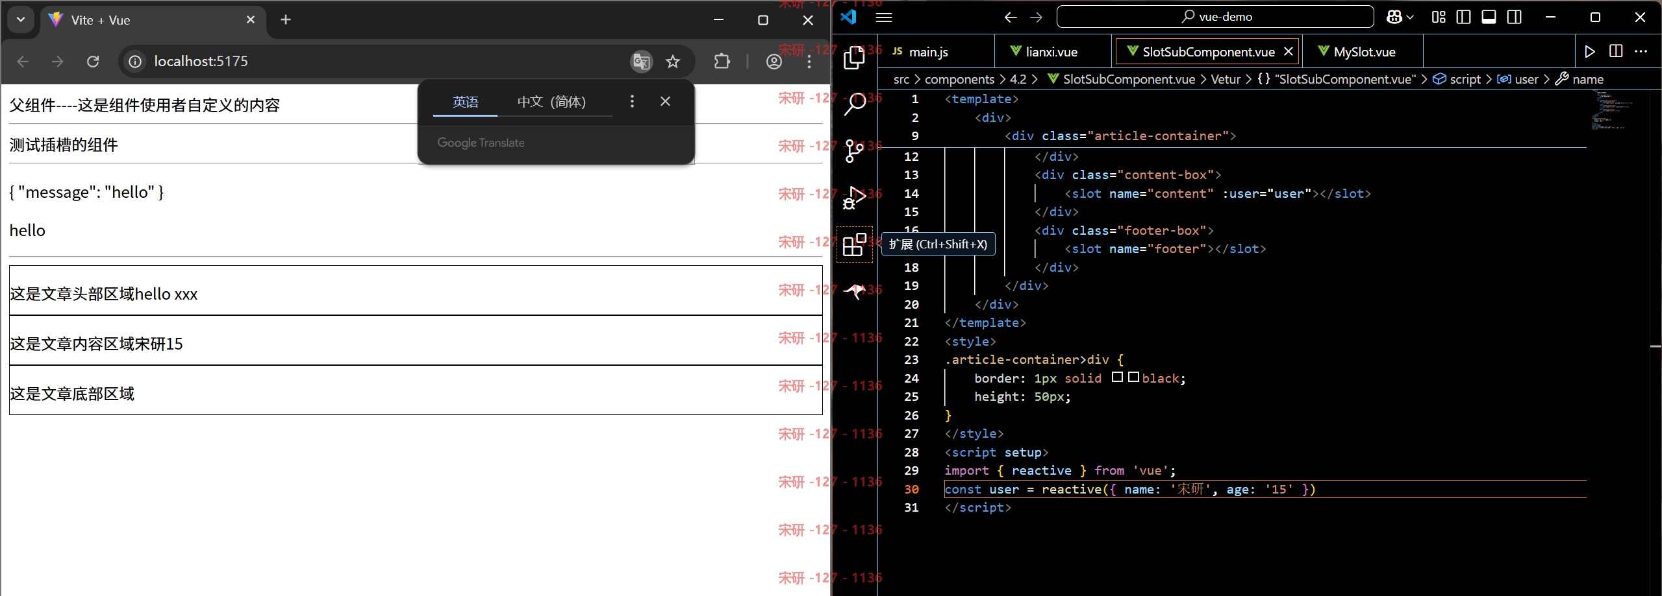Switch to the main.js editor tab
This screenshot has height=596, width=1662.
936,52
